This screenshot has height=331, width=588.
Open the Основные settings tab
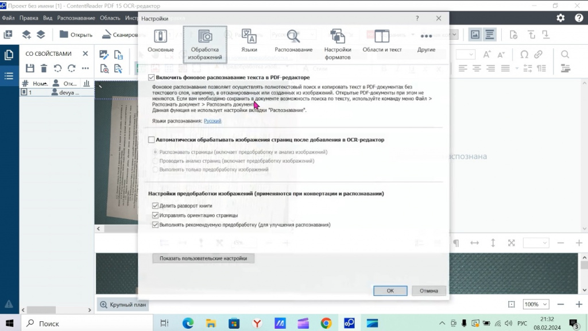161,41
